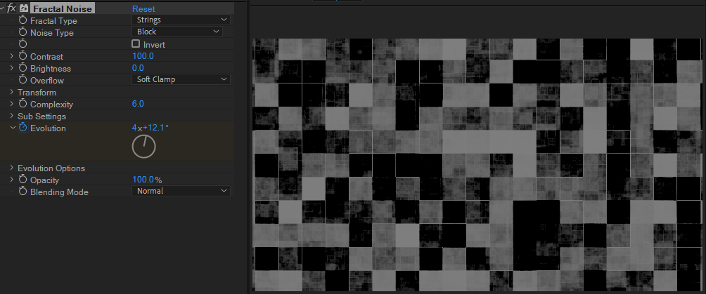
Task: Expand the Brightness property
Action: tap(12, 68)
